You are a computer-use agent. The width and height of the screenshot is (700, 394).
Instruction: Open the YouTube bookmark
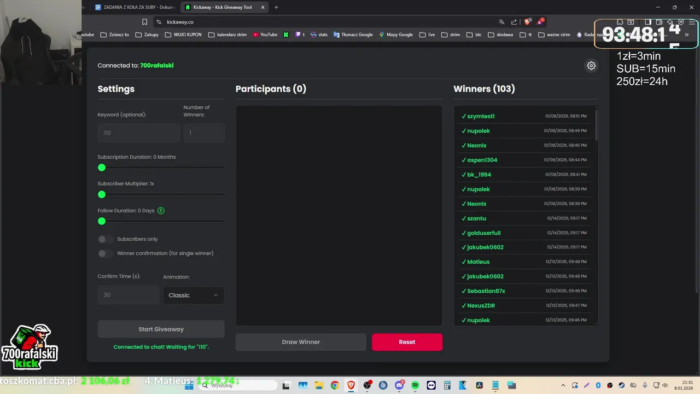(265, 34)
